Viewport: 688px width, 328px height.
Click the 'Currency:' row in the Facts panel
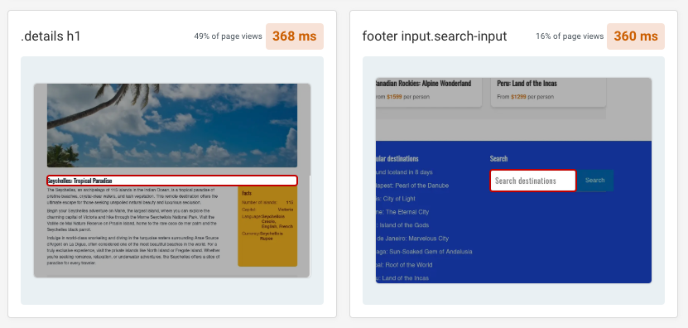click(x=267, y=236)
